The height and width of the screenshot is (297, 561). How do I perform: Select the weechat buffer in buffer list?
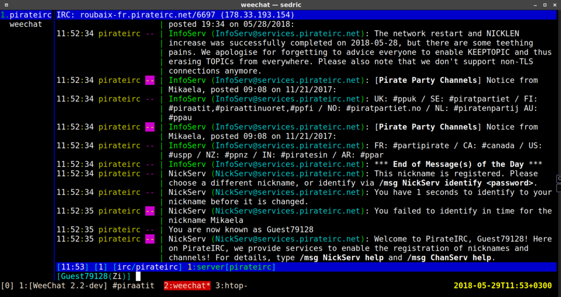pyautogui.click(x=26, y=25)
